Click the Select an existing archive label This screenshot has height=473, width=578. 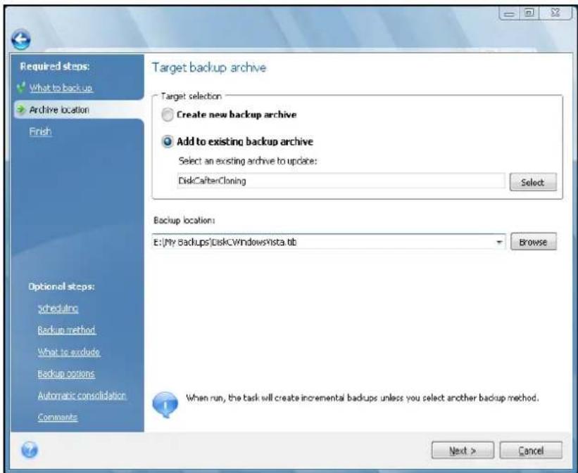pyautogui.click(x=248, y=161)
